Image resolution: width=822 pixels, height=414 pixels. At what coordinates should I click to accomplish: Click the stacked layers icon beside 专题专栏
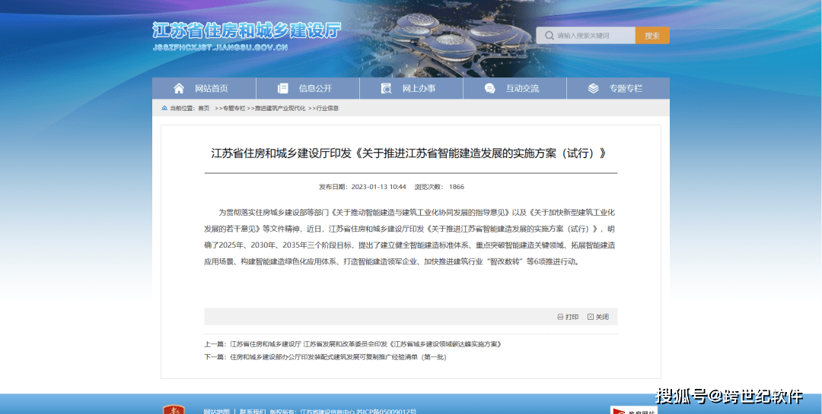click(593, 88)
